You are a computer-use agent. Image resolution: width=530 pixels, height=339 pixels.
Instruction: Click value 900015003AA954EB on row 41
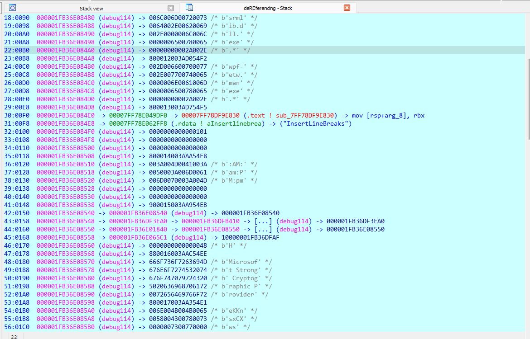point(178,205)
